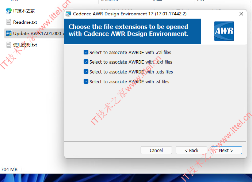252x182 pixels.
Task: Go back with the Back button
Action: (x=191, y=150)
